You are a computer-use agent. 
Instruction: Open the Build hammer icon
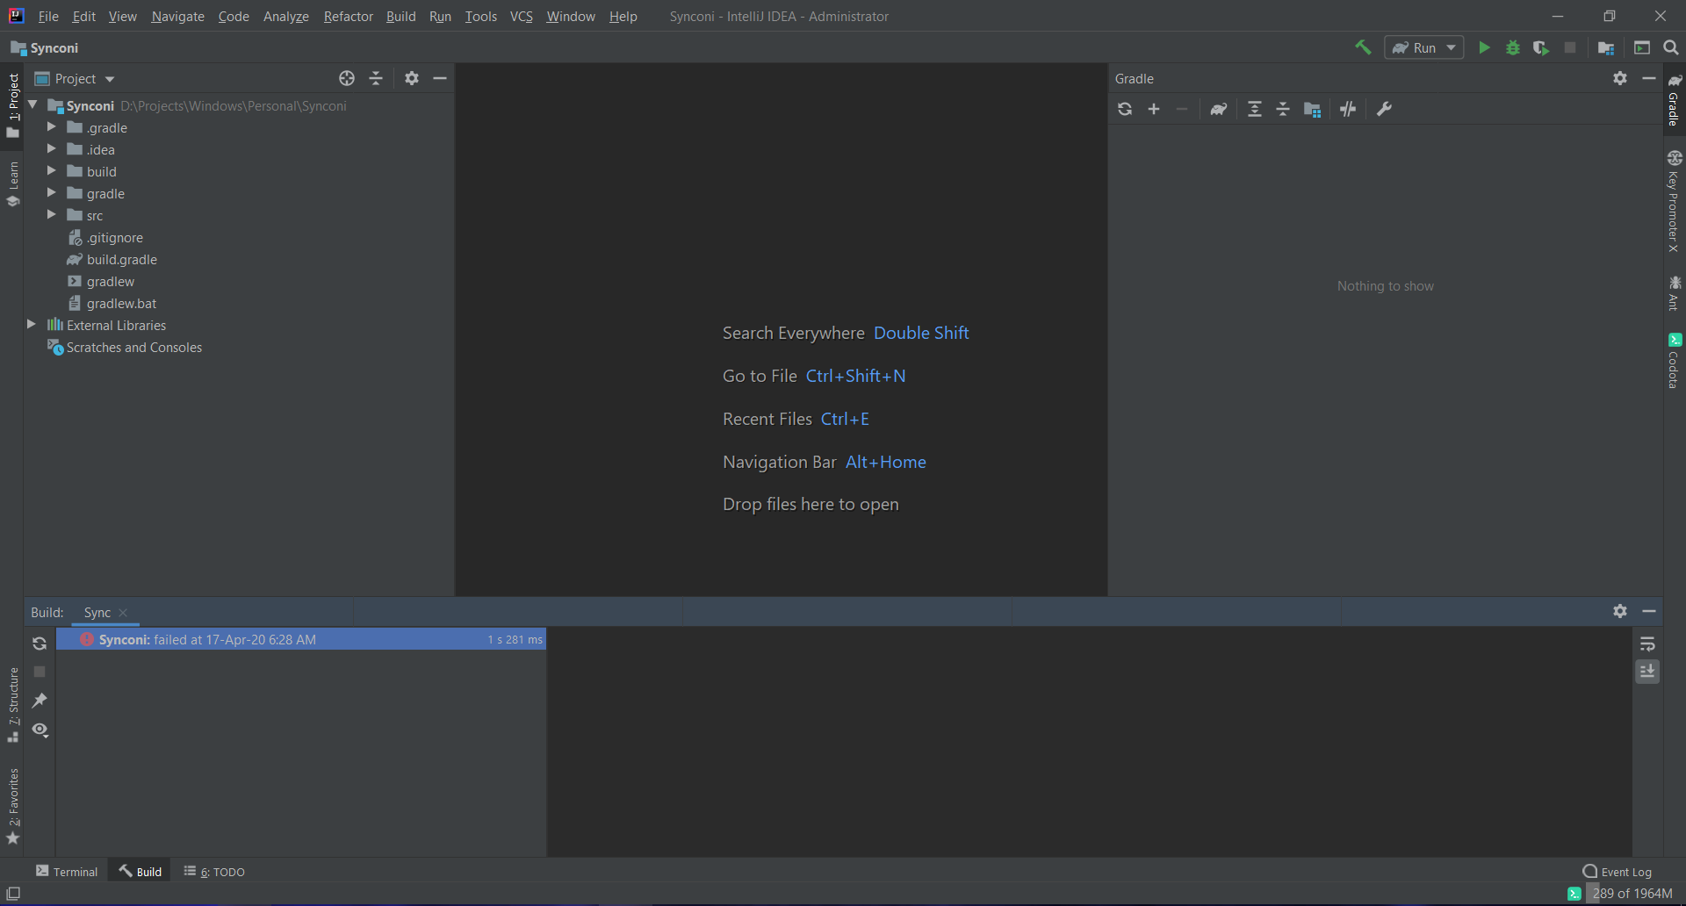tap(1363, 47)
